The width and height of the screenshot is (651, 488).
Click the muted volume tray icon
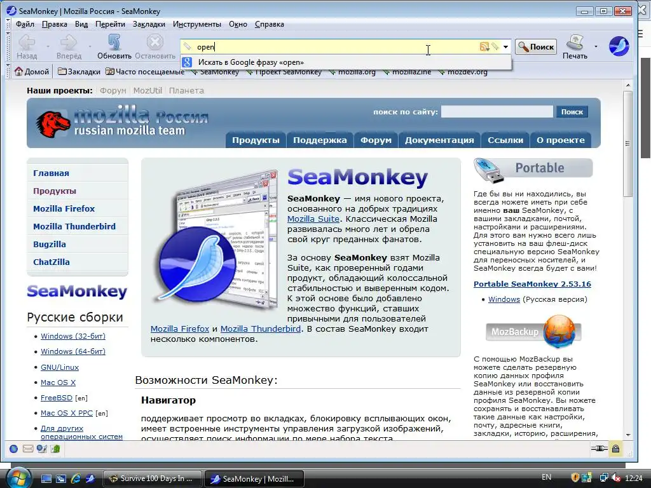[616, 478]
